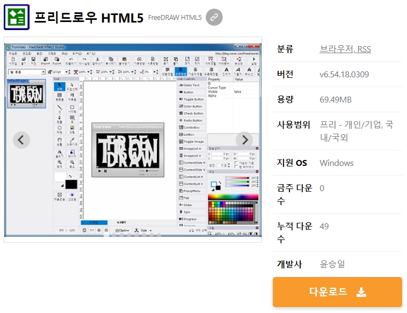Click the copy-link chain icon beside the title

click(214, 17)
